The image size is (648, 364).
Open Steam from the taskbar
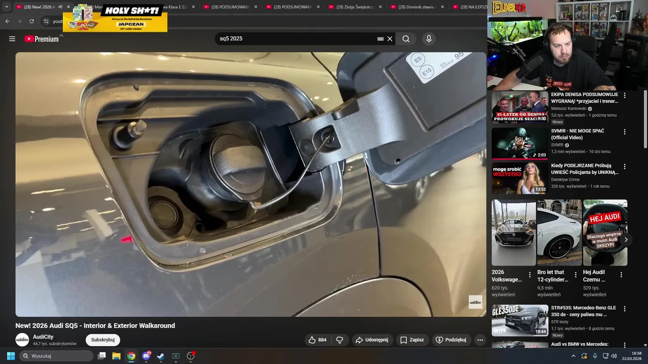click(160, 356)
